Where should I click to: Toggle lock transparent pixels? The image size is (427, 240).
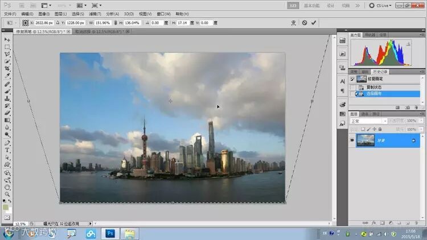click(x=363, y=129)
